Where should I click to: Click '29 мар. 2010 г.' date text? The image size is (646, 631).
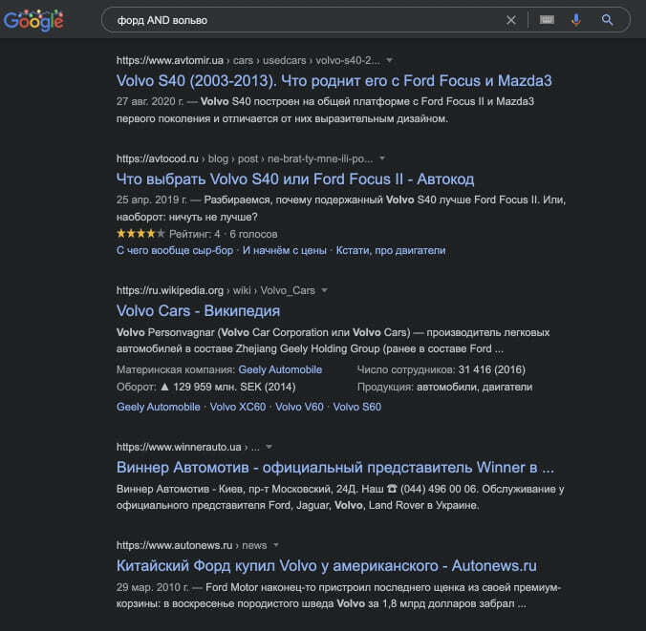point(153,587)
